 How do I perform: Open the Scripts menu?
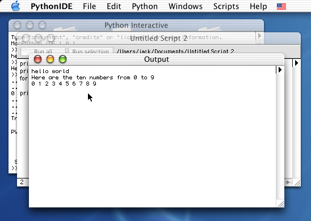[226, 6]
